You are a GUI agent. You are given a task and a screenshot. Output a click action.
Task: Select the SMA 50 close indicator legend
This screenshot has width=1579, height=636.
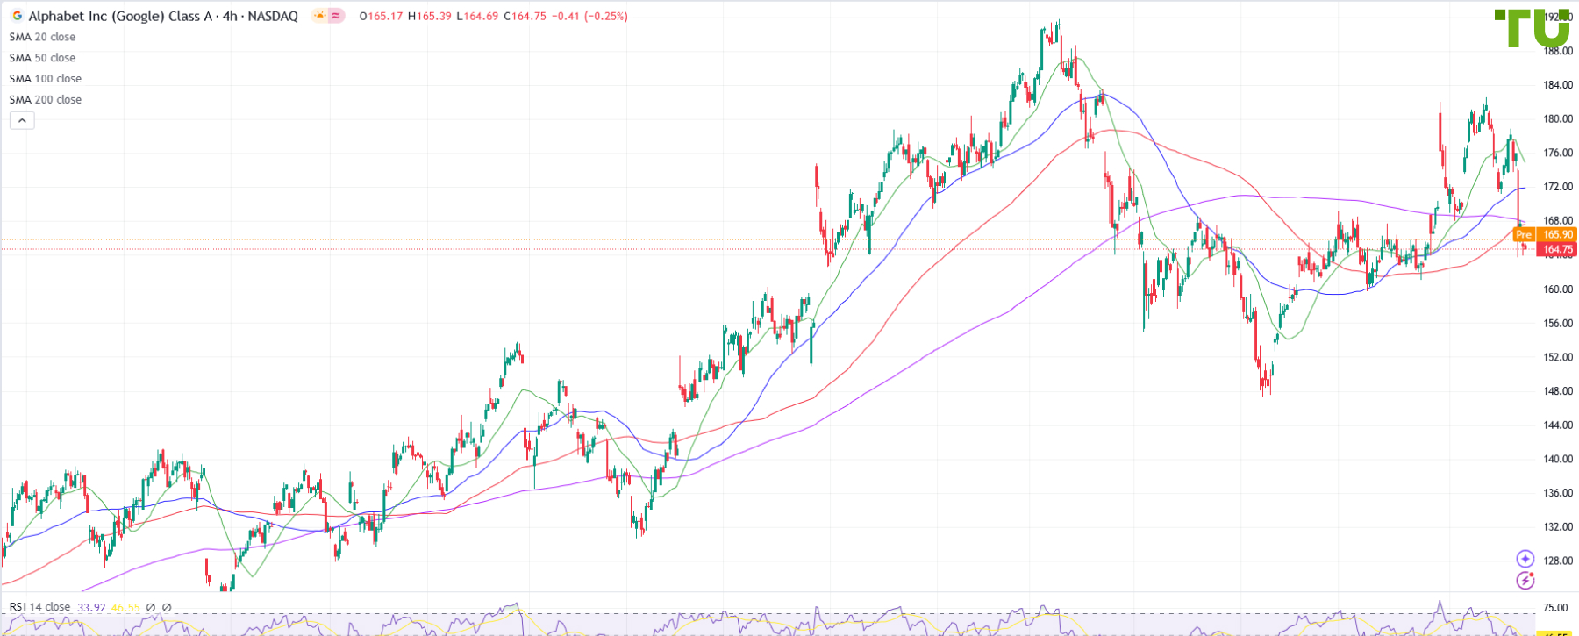pyautogui.click(x=42, y=58)
